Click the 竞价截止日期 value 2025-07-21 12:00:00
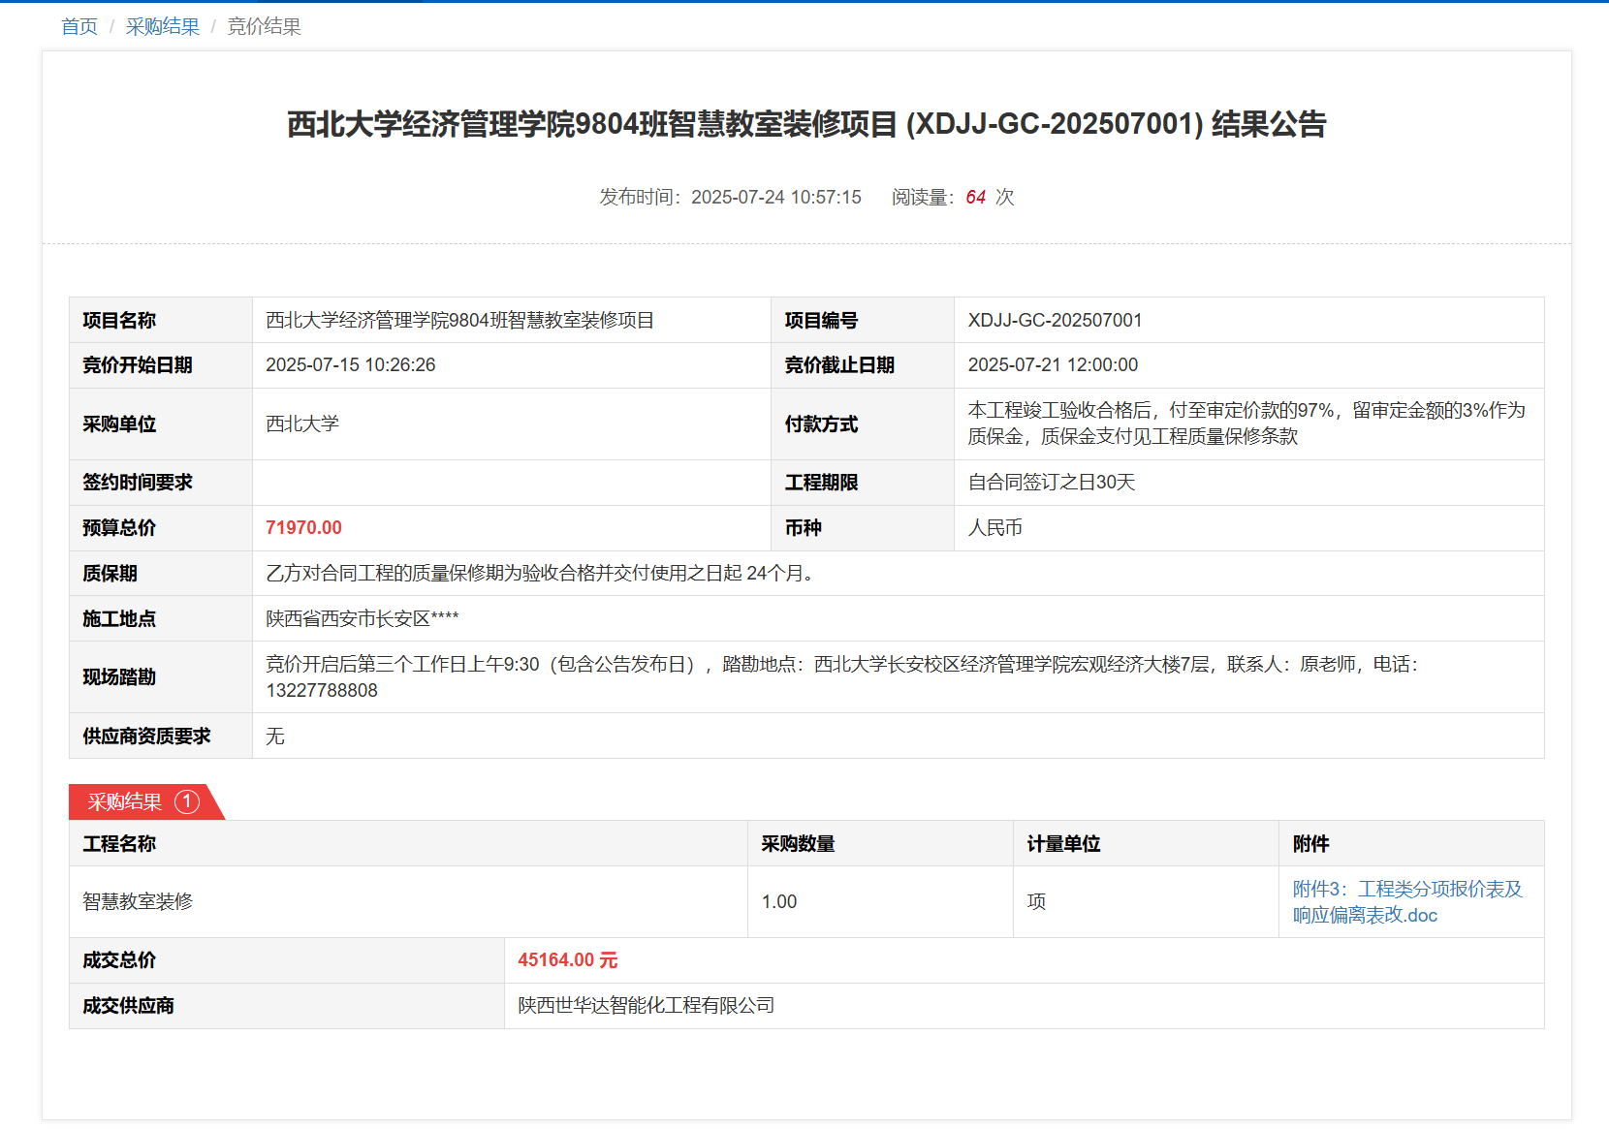 click(1053, 365)
